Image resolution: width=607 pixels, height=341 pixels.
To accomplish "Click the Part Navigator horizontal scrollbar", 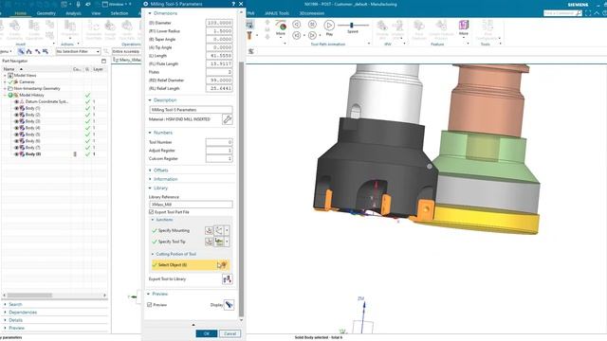I will pyautogui.click(x=29, y=296).
